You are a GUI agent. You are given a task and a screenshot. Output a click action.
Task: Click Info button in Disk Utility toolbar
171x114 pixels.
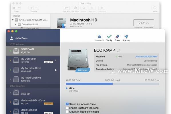pyautogui.click(x=155, y=8)
